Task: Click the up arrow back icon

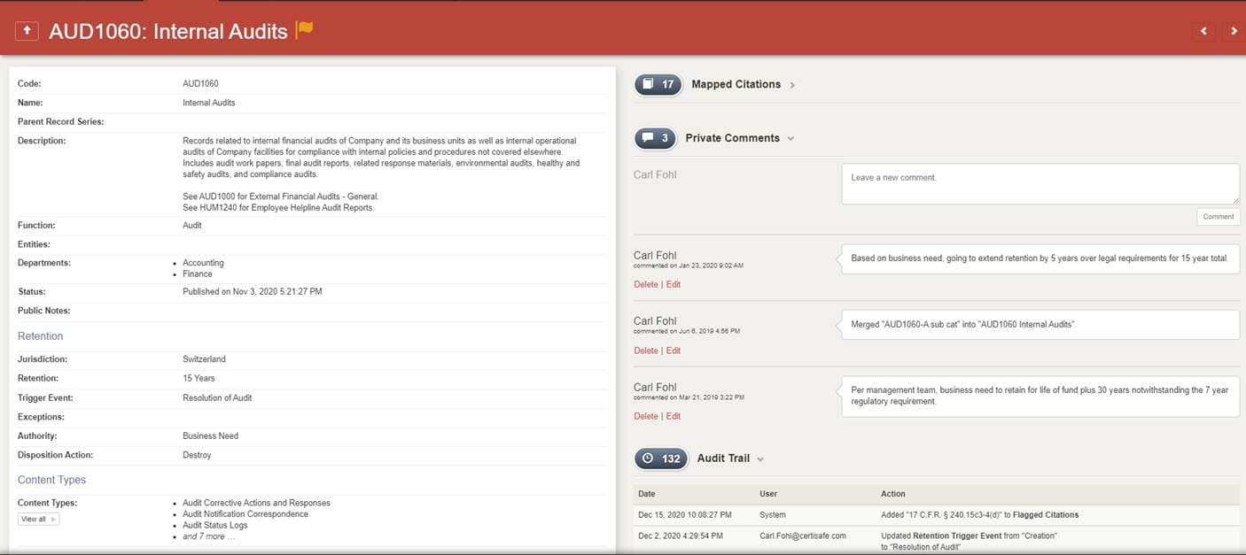Action: click(27, 31)
